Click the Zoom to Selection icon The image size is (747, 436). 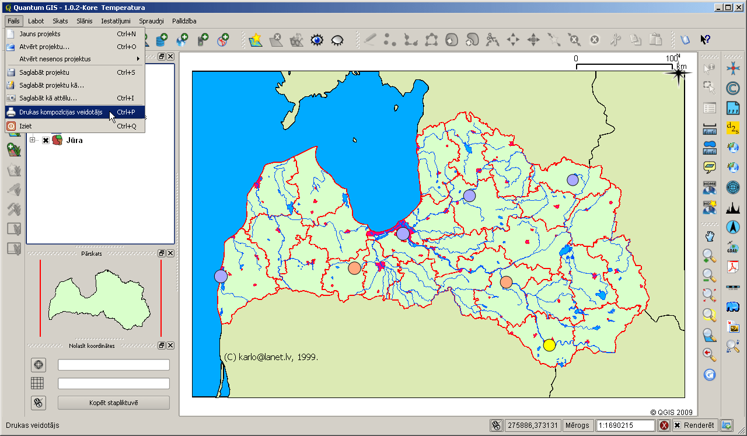tap(710, 315)
